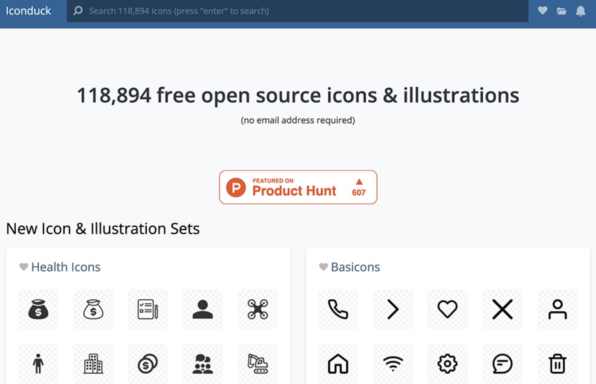Focus the icon search field
Viewport: 596px width, 384px height.
click(x=297, y=11)
